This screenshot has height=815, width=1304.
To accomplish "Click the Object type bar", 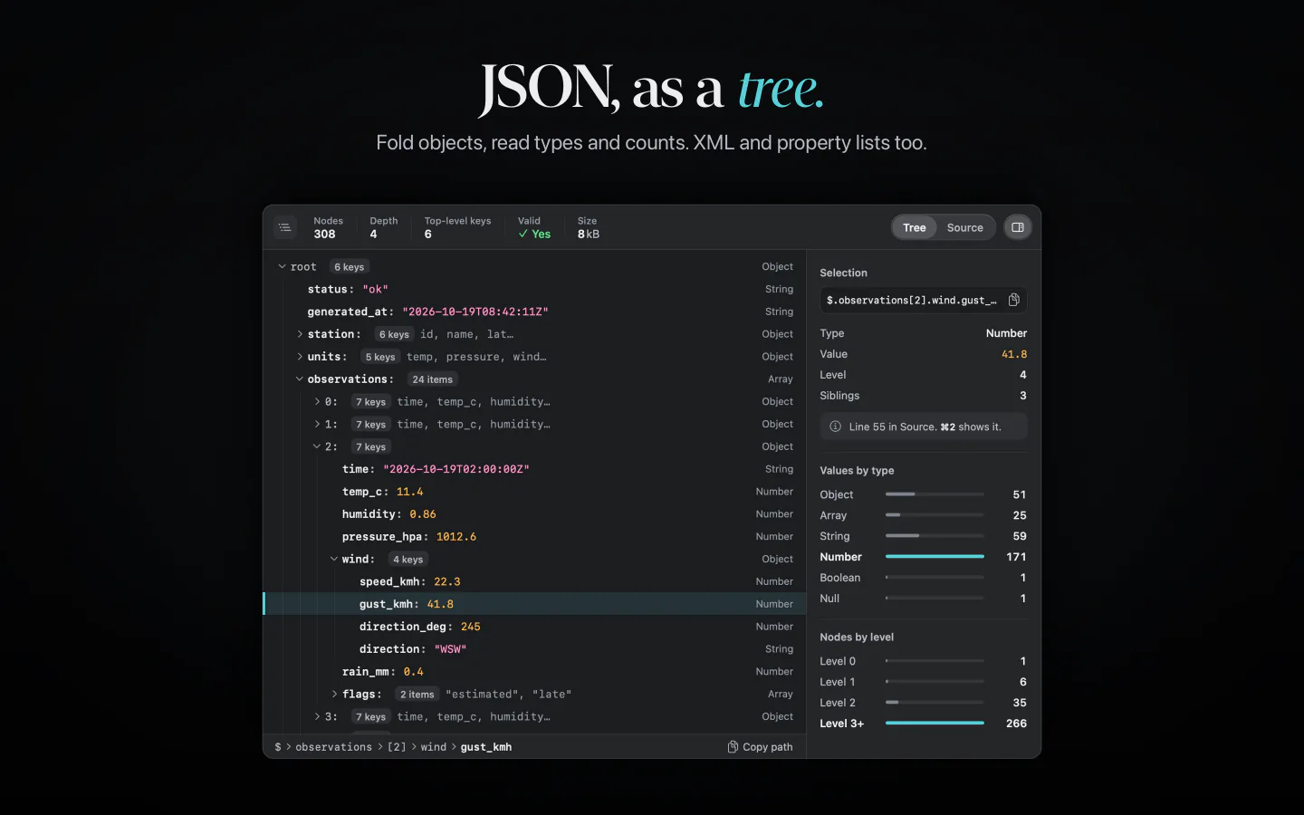I will pos(935,494).
